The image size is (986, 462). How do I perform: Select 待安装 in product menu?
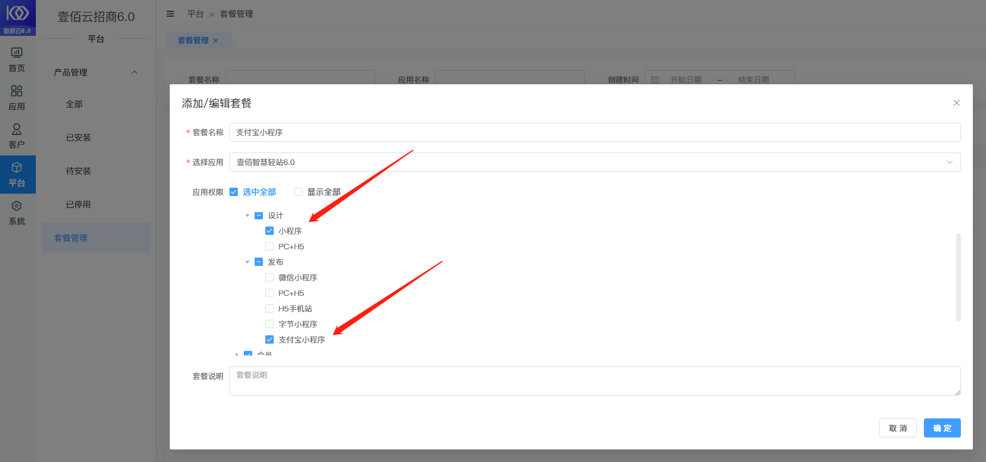78,171
